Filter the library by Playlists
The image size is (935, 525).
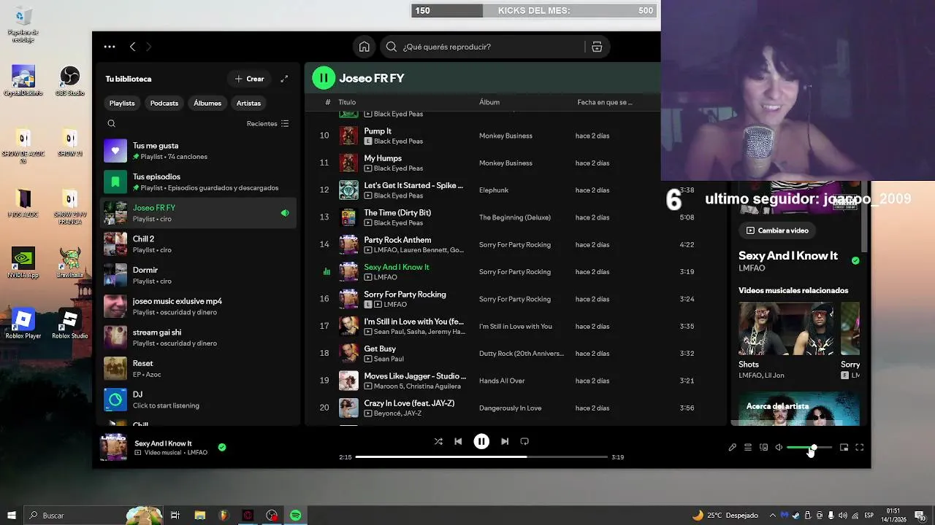122,103
